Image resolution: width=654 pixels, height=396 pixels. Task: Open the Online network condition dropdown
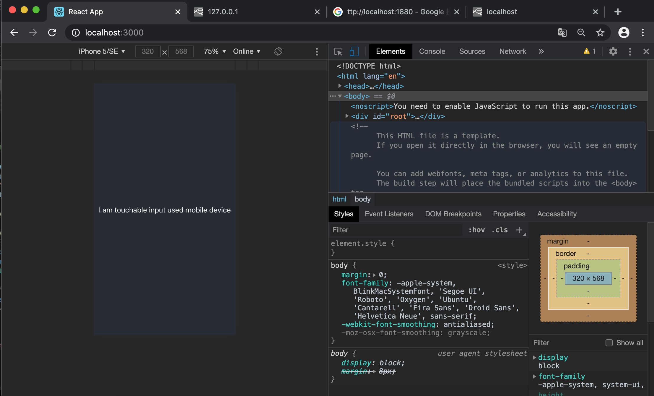(x=246, y=51)
